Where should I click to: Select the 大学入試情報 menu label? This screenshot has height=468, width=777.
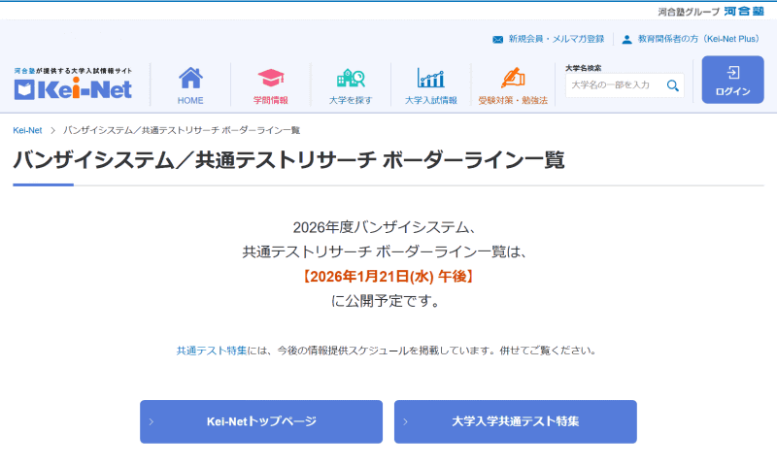tap(430, 101)
